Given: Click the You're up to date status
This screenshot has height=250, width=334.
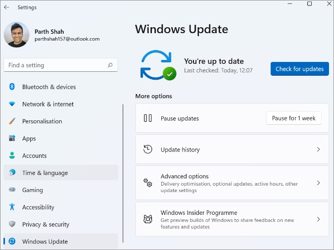Looking at the screenshot, I should pos(214,61).
